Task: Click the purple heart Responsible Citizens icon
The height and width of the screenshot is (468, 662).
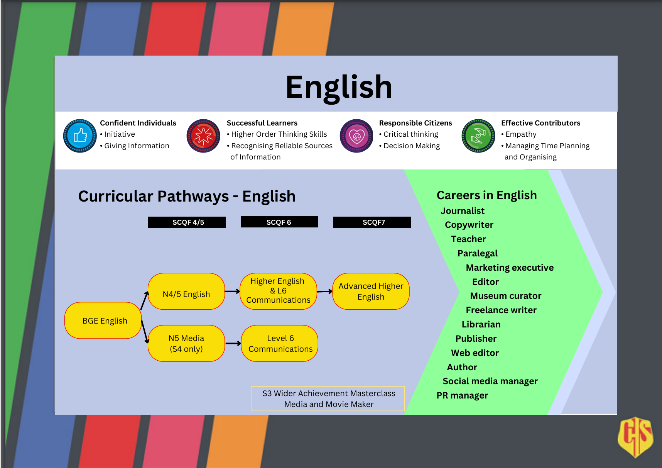Action: pos(356,136)
